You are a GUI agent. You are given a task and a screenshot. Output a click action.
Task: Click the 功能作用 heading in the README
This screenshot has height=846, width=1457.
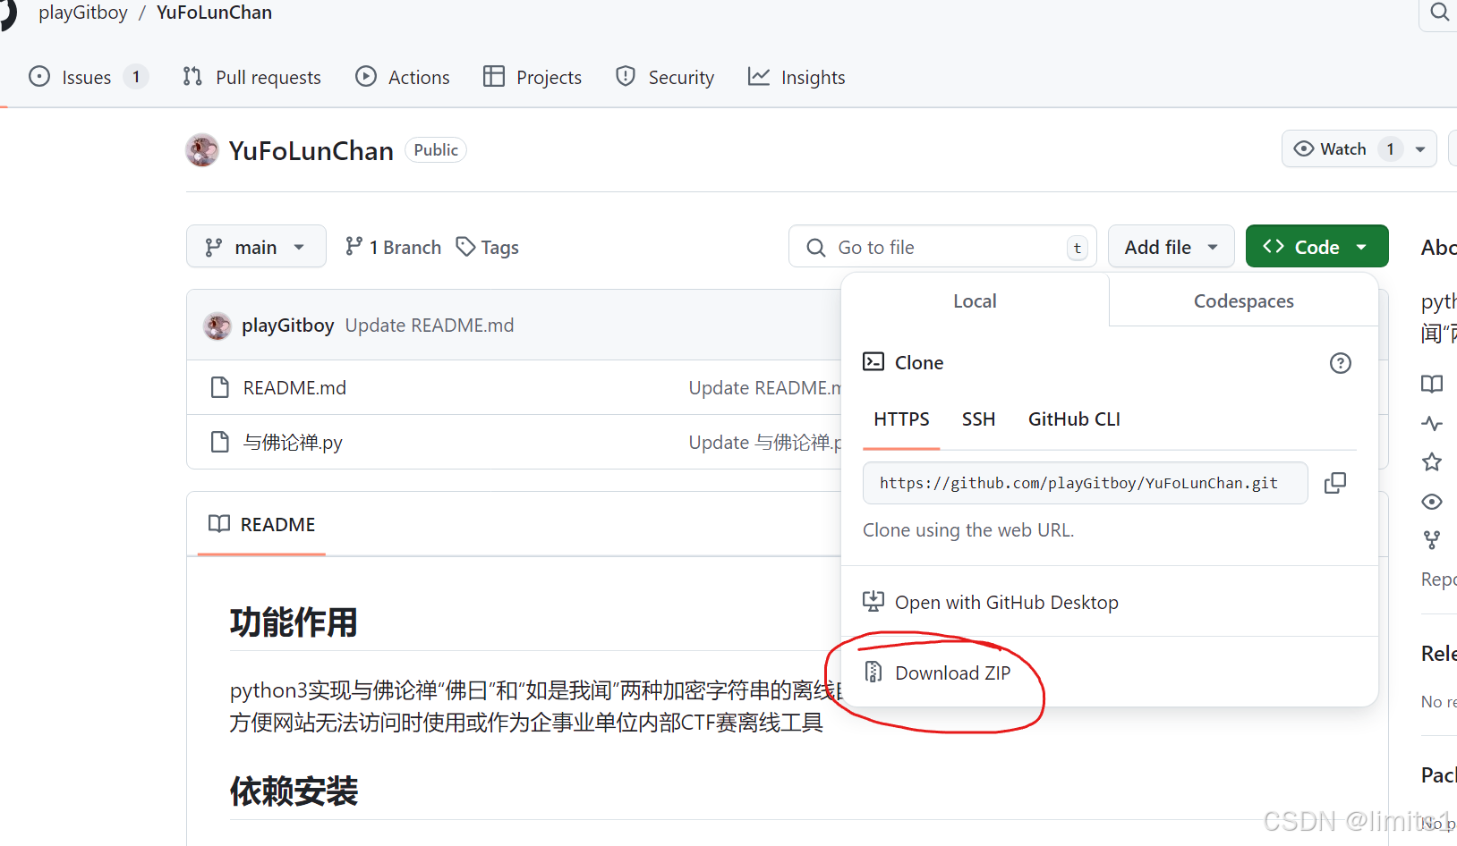coord(294,622)
